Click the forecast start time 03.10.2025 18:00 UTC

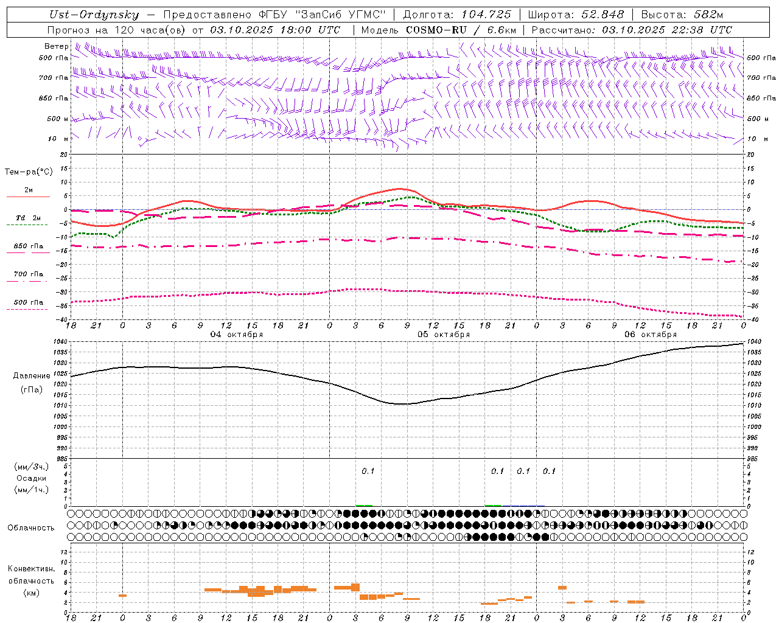[x=275, y=30]
